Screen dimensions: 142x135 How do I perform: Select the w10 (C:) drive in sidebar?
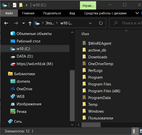pyautogui.click(x=35, y=49)
